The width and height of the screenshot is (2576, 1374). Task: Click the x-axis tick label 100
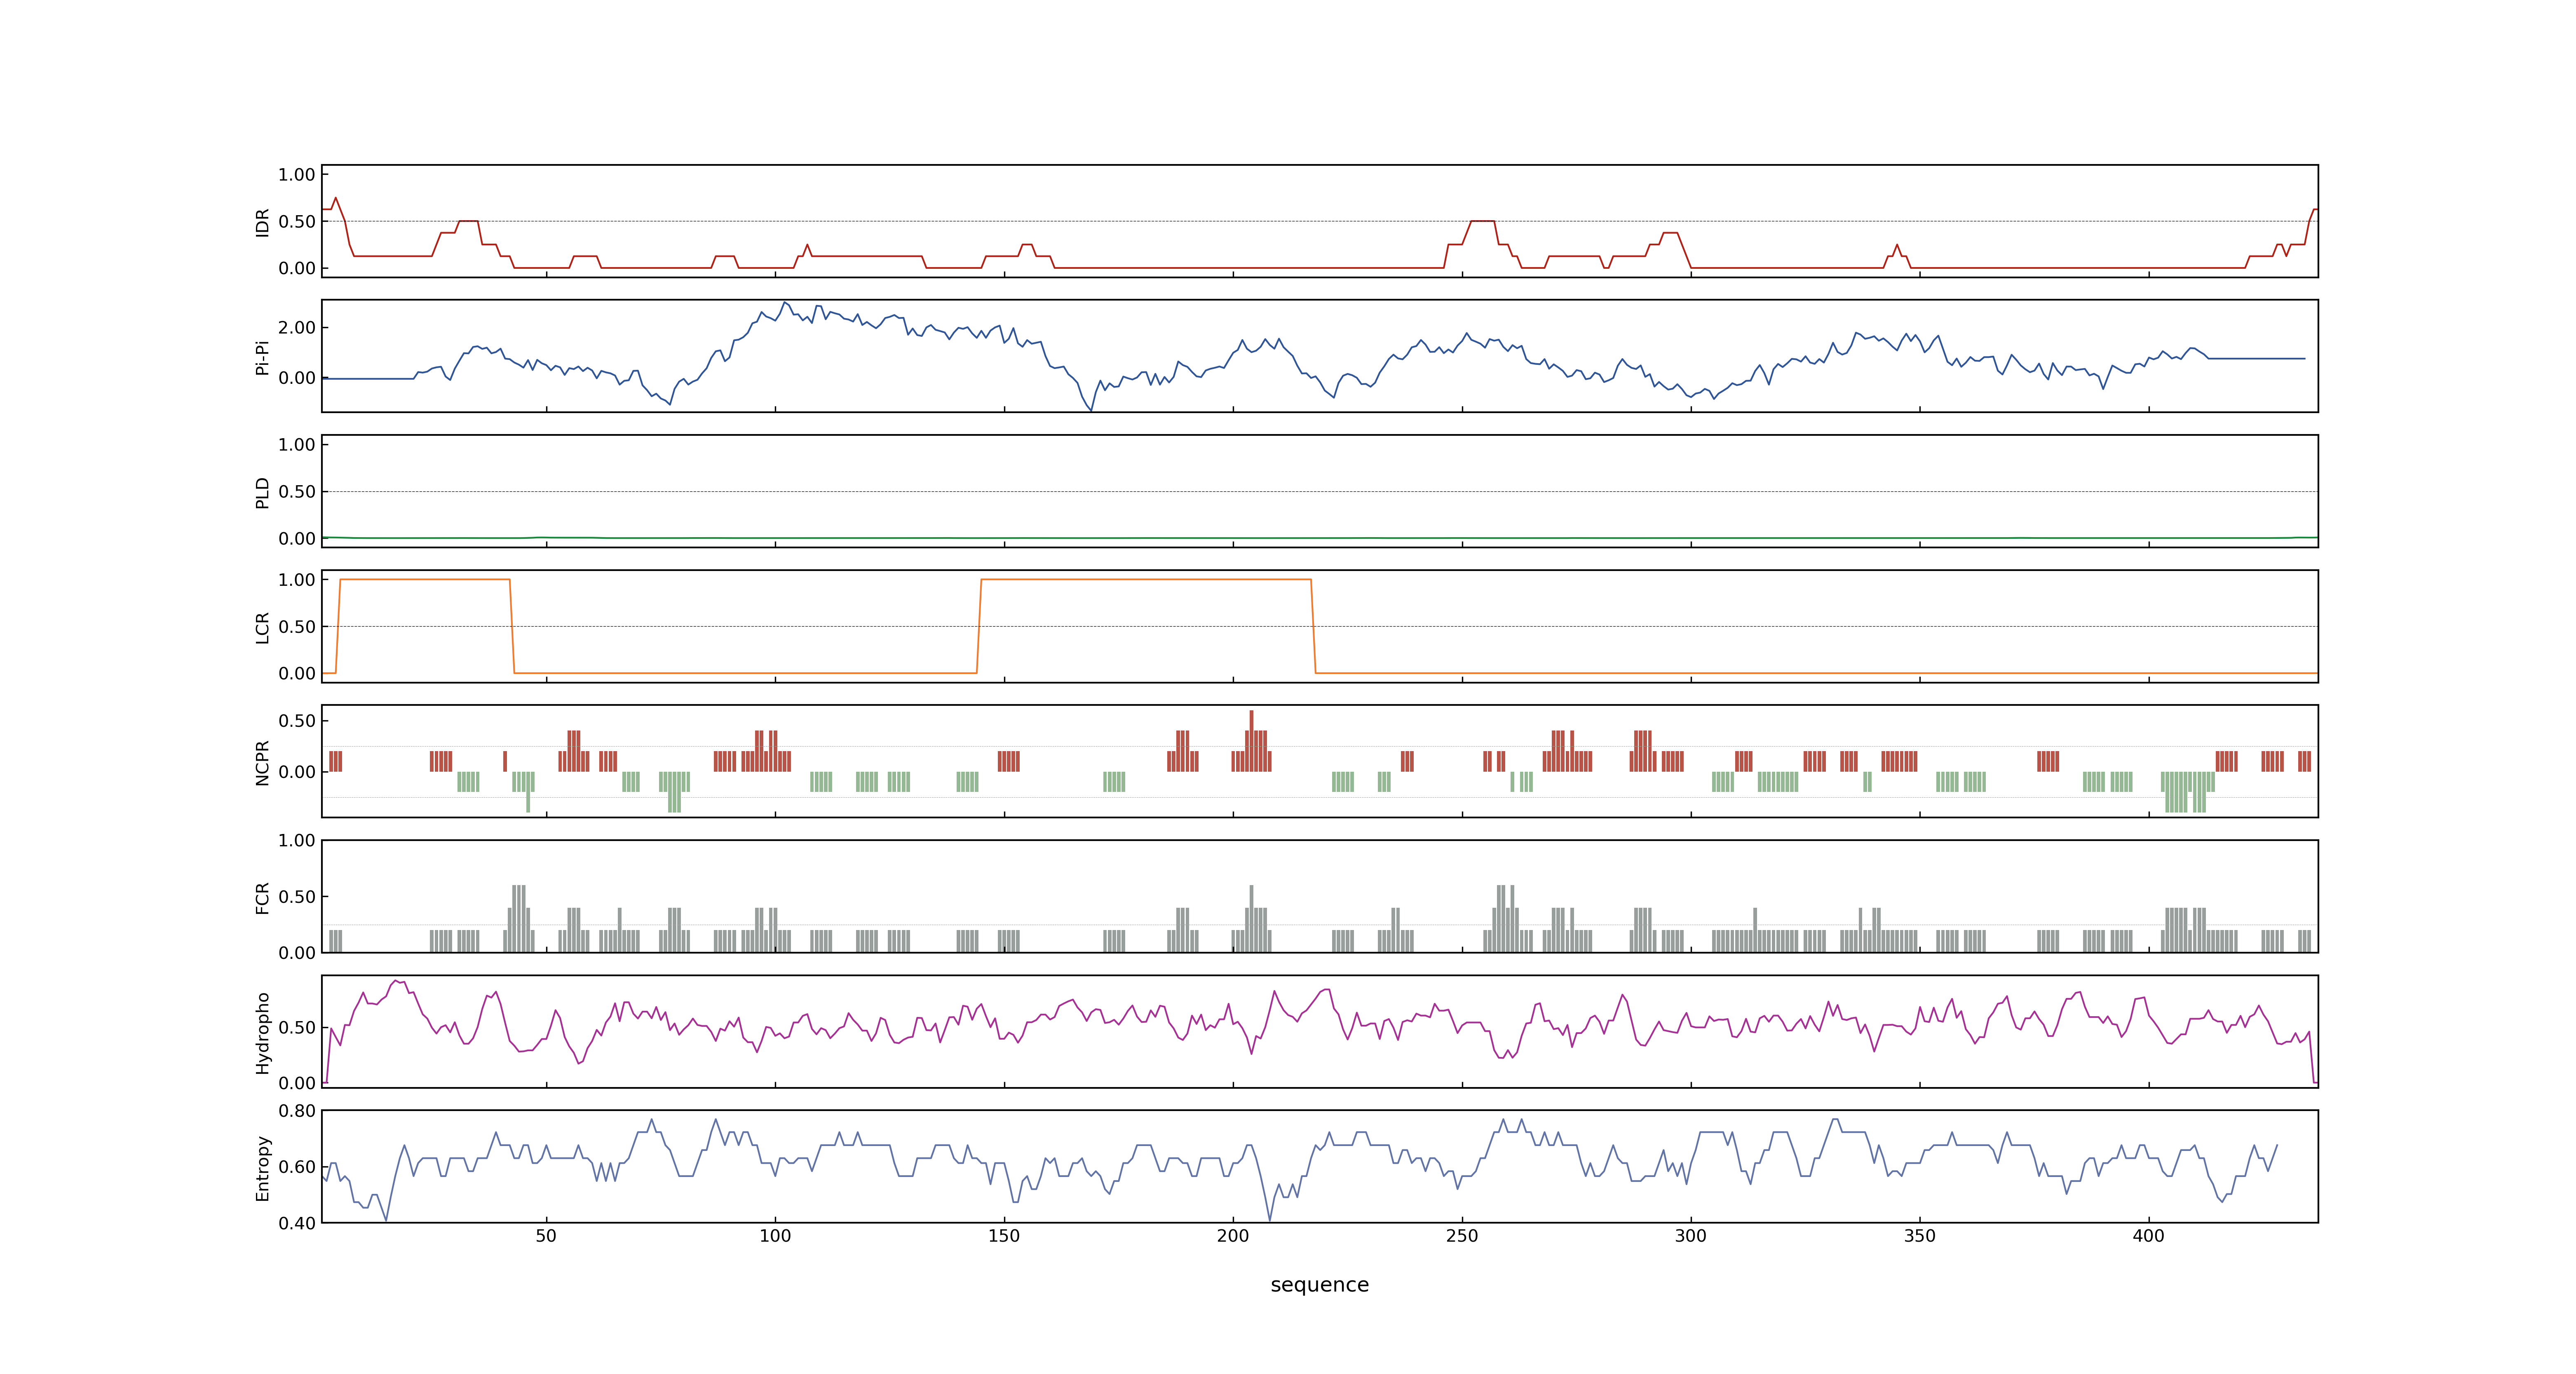(775, 1236)
